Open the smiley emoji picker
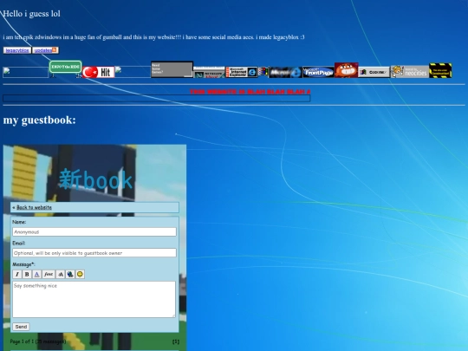The height and width of the screenshot is (351, 468). [x=80, y=274]
